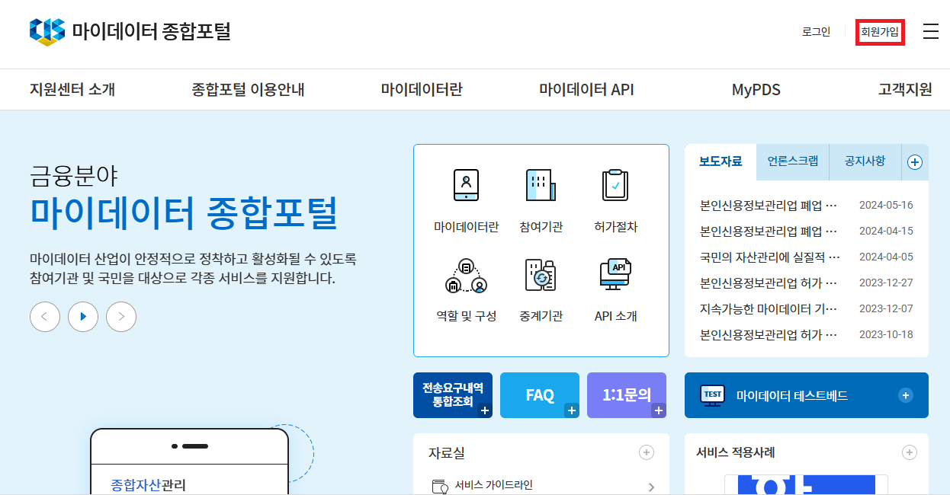Open the 고객지원 menu
This screenshot has width=950, height=495.
click(903, 89)
